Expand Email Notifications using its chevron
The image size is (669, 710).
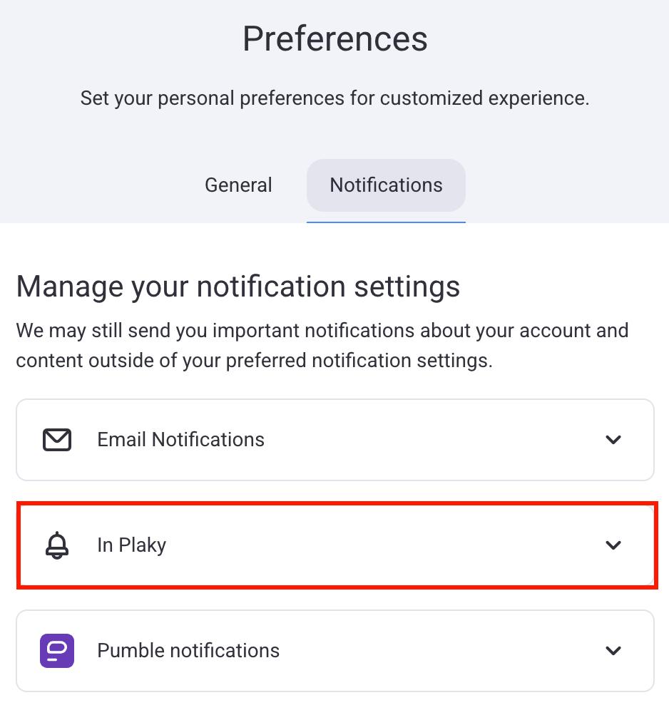[x=613, y=440]
